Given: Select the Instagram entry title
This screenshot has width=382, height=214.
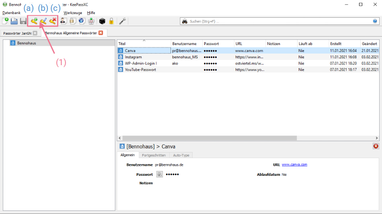Looking at the screenshot, I should [x=133, y=57].
